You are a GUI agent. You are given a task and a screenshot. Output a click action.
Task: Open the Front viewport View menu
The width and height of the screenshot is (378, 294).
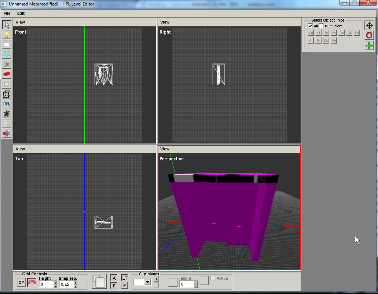21,22
